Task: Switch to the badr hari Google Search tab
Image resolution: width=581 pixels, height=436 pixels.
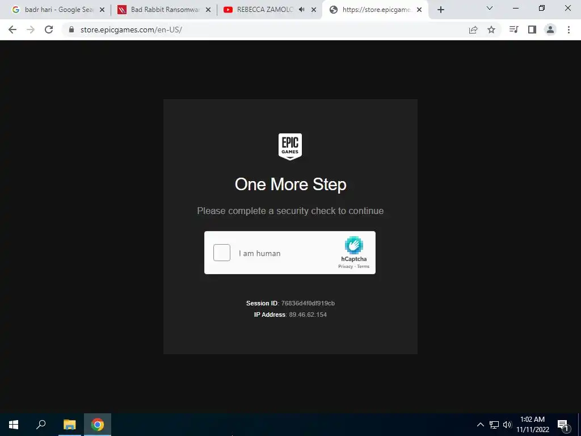Action: pos(58,10)
